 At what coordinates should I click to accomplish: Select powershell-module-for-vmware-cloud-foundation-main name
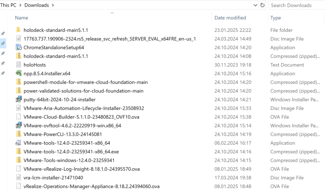[86, 82]
